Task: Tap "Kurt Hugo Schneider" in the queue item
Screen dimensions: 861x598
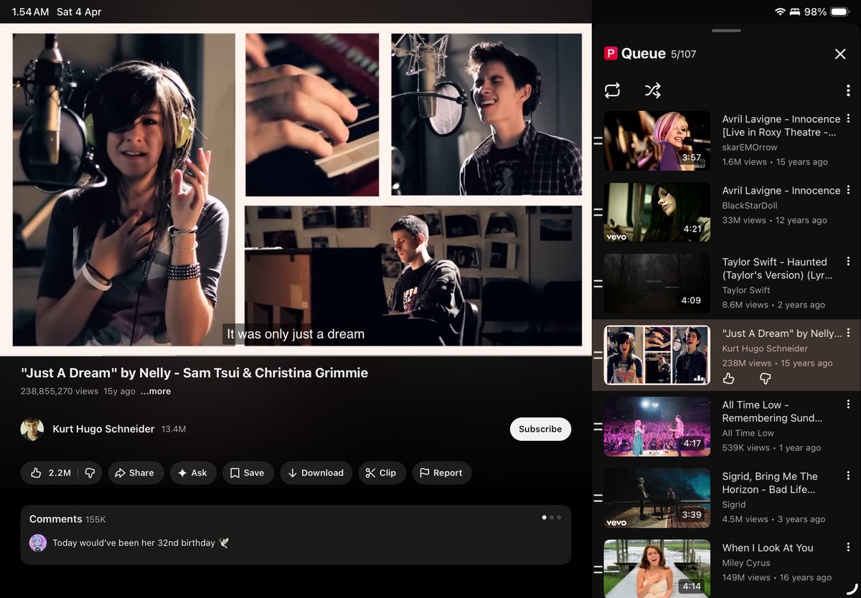Action: point(765,348)
